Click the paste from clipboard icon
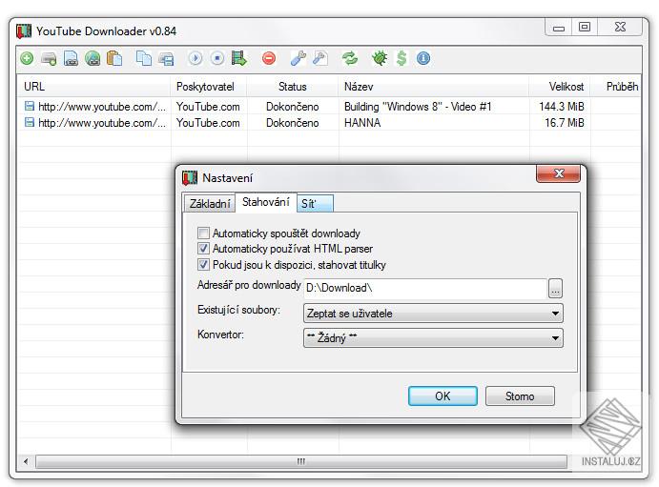The width and height of the screenshot is (659, 487). [114, 58]
